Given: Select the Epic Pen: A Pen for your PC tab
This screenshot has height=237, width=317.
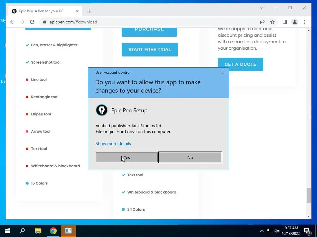Looking at the screenshot, I should (x=45, y=11).
